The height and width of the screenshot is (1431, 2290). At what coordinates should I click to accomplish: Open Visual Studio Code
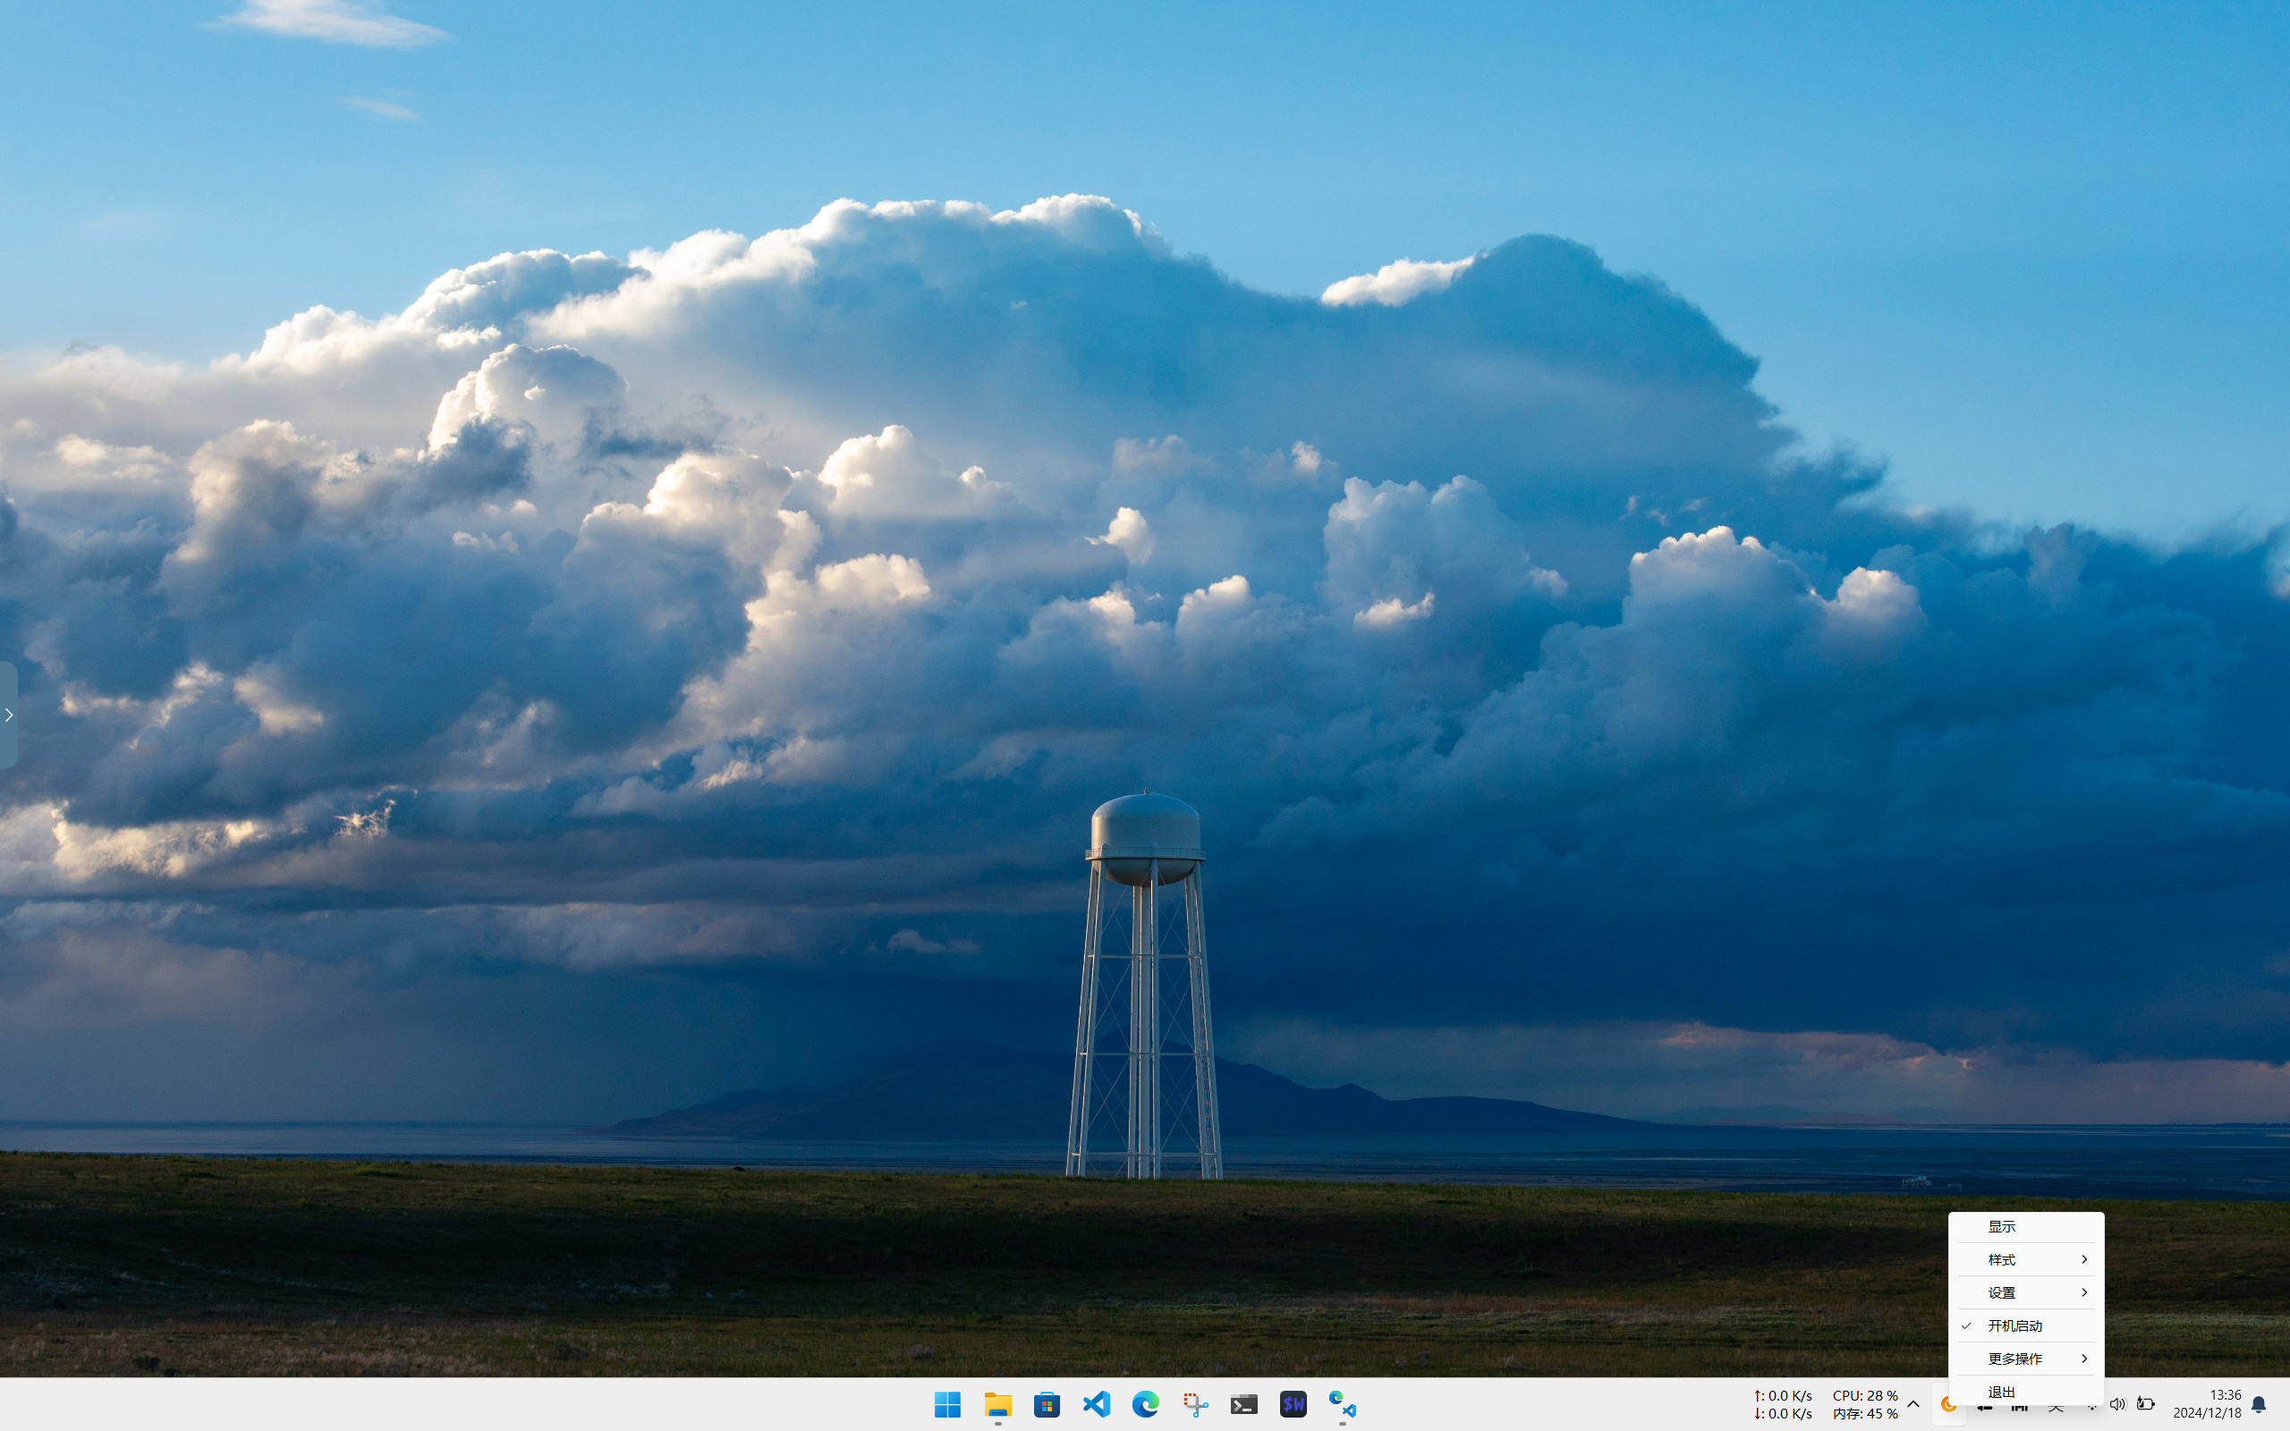click(x=1096, y=1404)
